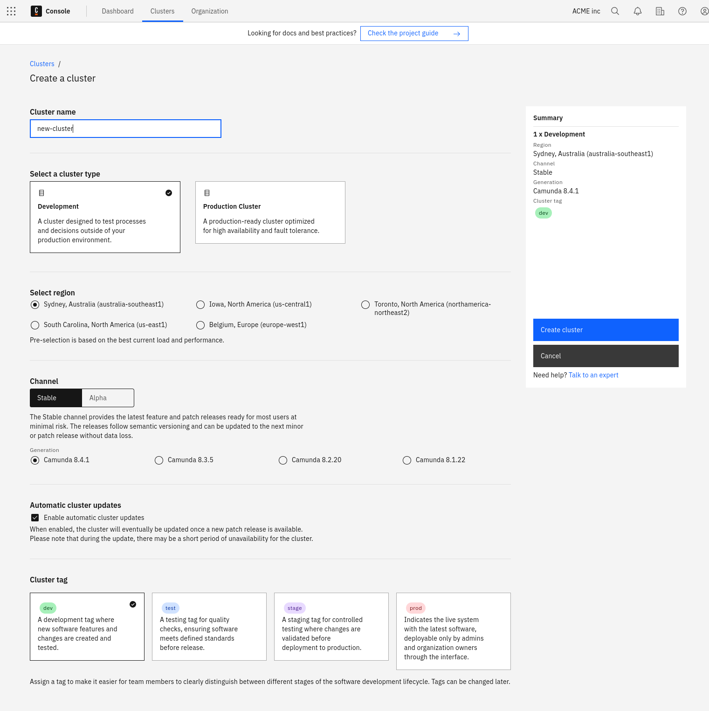Viewport: 709px width, 711px height.
Task: Select the Production Cluster type
Action: pos(270,212)
